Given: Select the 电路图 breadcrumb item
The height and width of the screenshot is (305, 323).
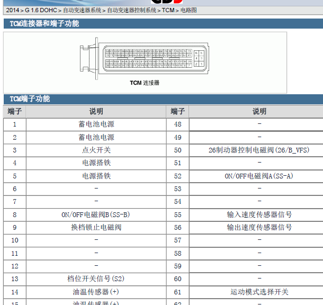Looking at the screenshot, I should point(189,10).
